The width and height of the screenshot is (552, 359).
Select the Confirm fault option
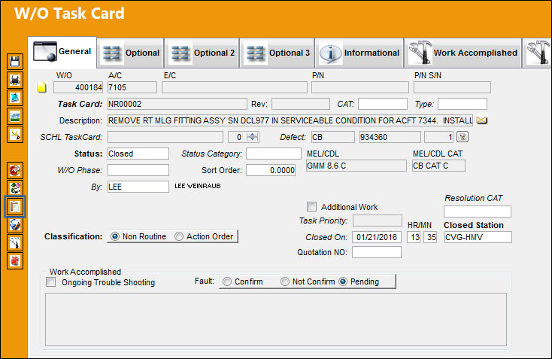tap(227, 281)
